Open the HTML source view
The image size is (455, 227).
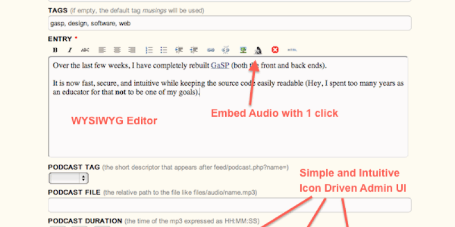click(x=292, y=50)
